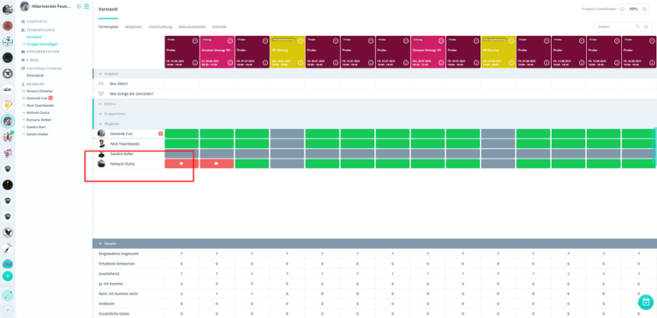Image resolution: width=657 pixels, height=318 pixels.
Task: Open info icon on Probe 08.07.2022 card
Action: (x=336, y=63)
